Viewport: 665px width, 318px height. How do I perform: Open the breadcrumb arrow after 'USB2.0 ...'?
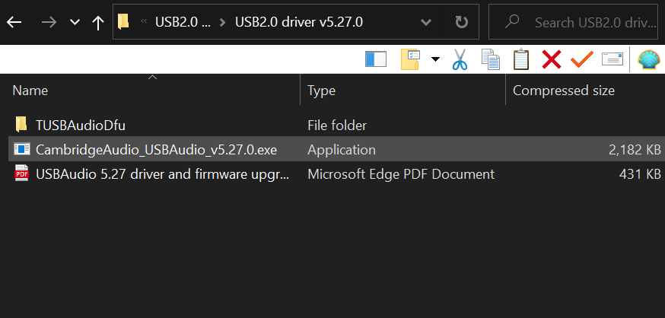click(222, 22)
